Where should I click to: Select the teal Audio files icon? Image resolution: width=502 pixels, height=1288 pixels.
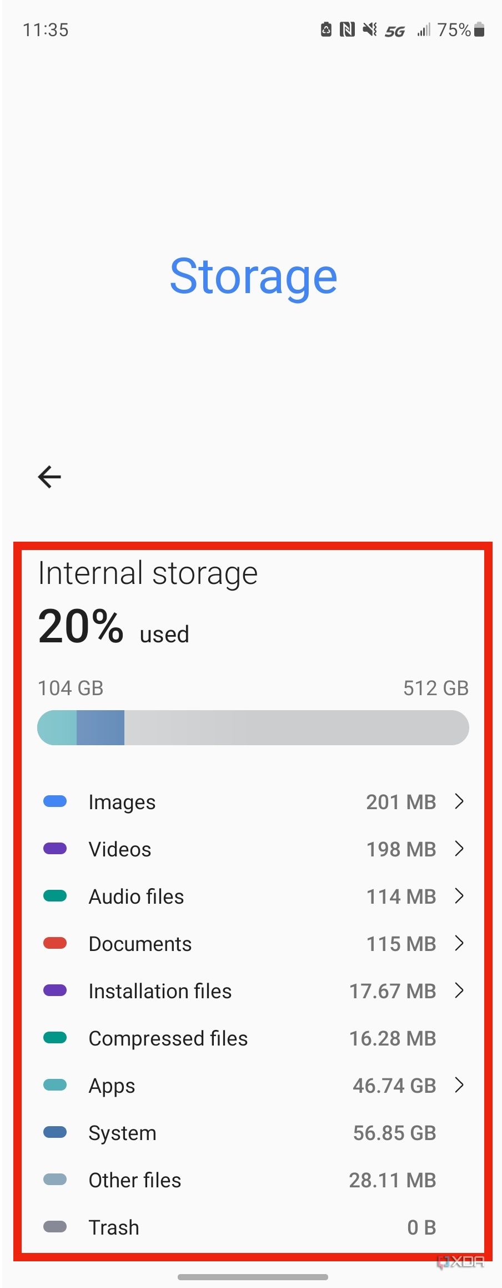(54, 896)
